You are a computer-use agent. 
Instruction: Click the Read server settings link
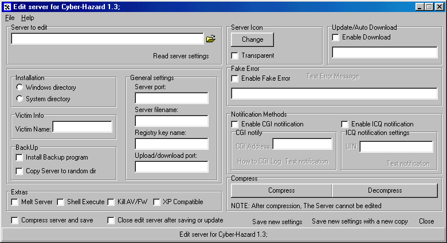coord(181,56)
